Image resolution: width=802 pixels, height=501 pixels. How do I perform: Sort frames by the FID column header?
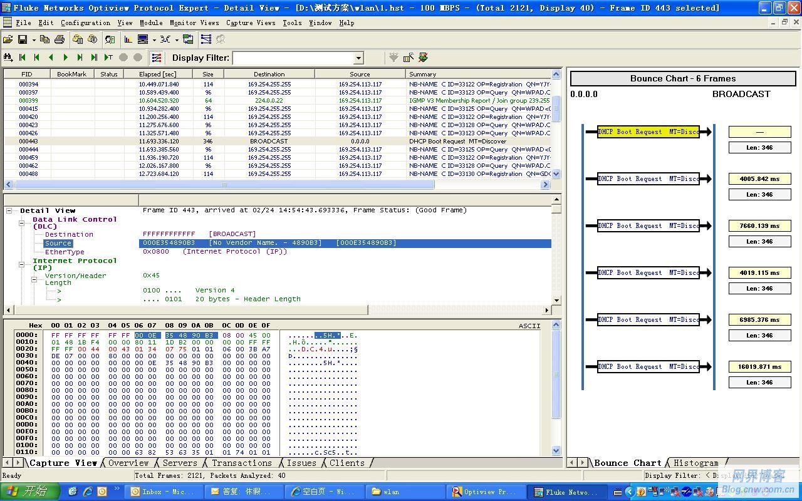26,74
